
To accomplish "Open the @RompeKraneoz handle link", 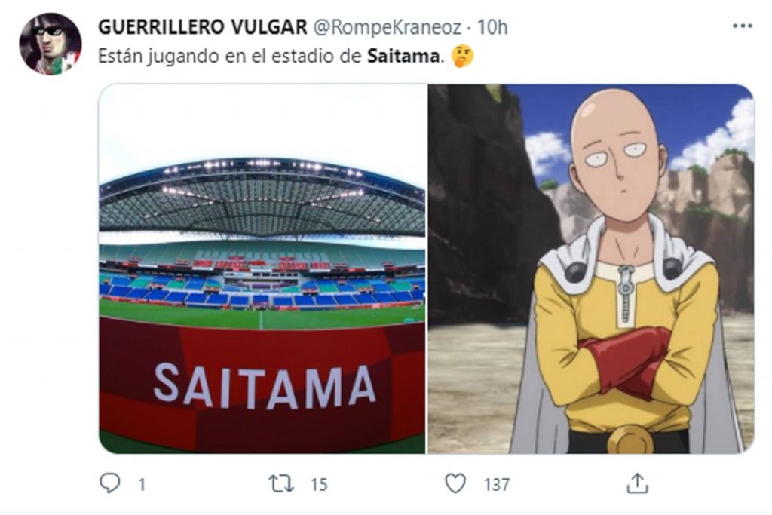I will click(388, 28).
